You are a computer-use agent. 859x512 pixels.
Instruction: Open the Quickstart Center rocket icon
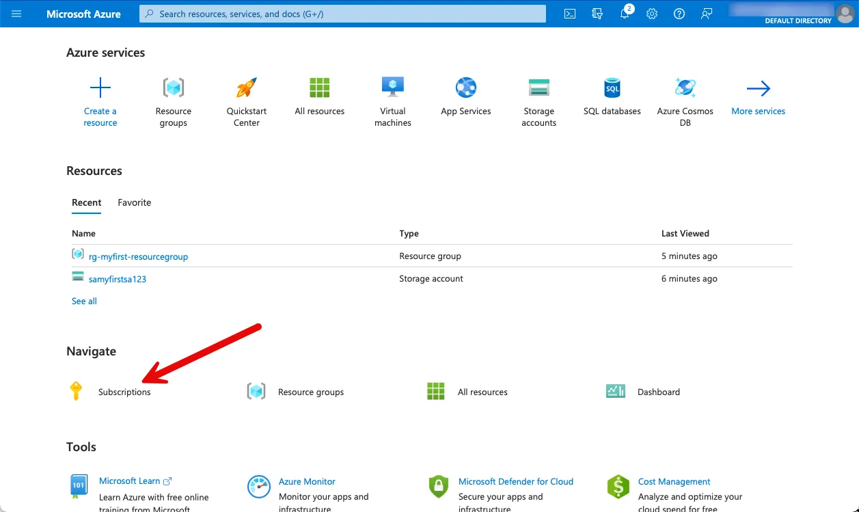coord(247,88)
